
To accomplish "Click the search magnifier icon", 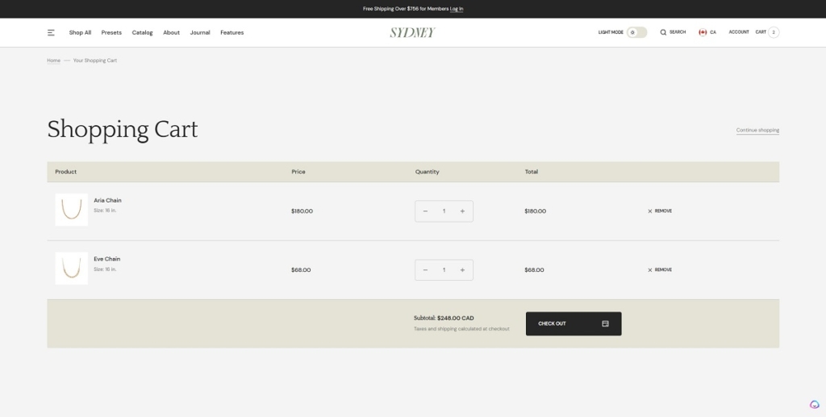I will click(x=663, y=32).
